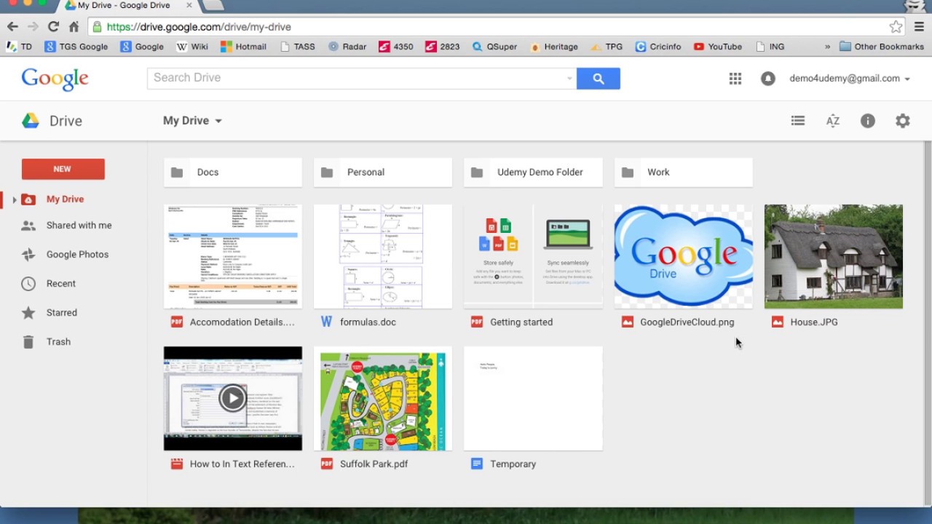Select the Docs folder
The image size is (932, 524).
point(233,172)
